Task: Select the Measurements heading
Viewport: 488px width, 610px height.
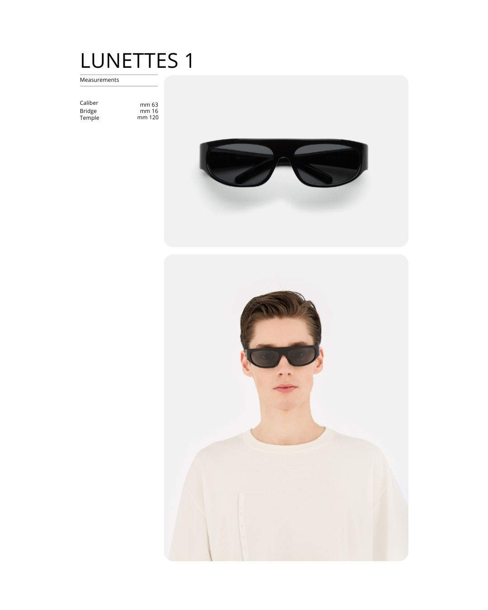Action: tap(99, 80)
